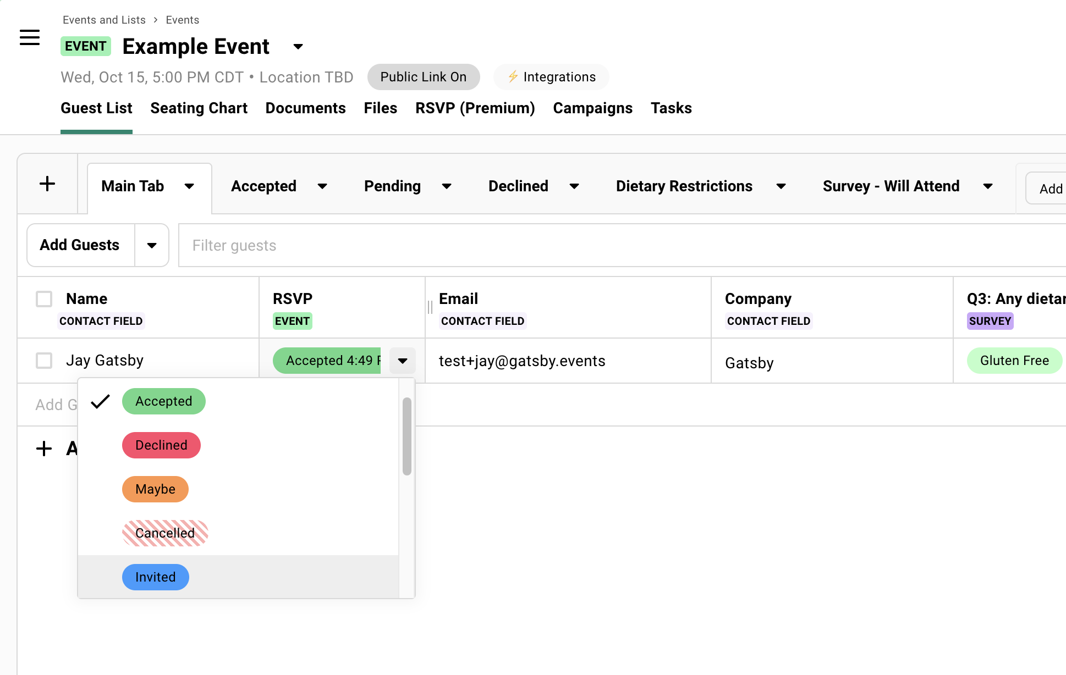
Task: Expand the Example Event title dropdown arrow
Action: pyautogui.click(x=298, y=47)
